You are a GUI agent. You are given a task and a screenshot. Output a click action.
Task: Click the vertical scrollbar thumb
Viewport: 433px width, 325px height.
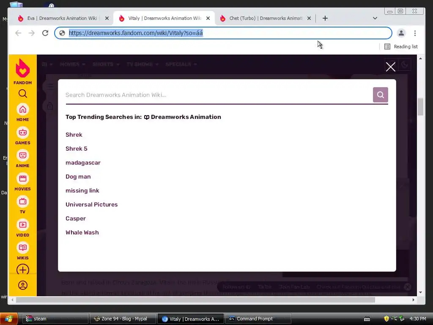(420, 107)
